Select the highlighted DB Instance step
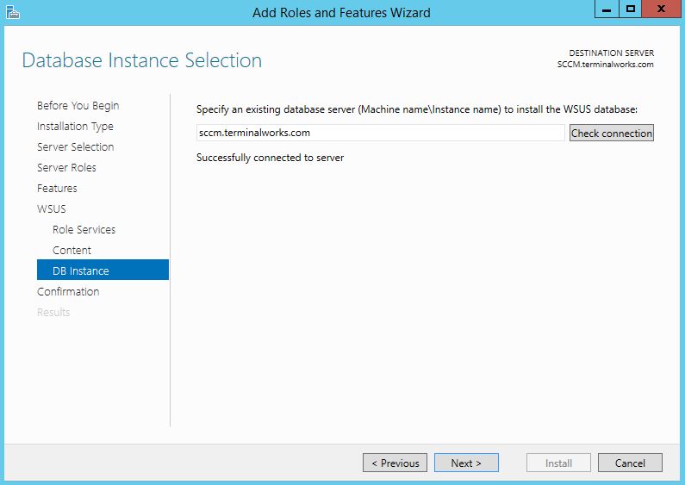This screenshot has width=685, height=485. click(x=103, y=270)
